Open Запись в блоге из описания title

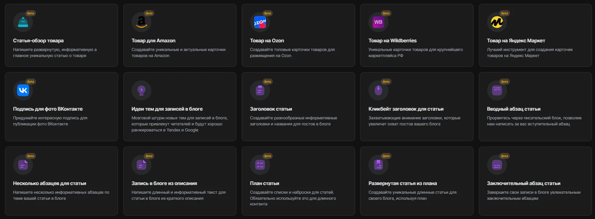pos(164,183)
